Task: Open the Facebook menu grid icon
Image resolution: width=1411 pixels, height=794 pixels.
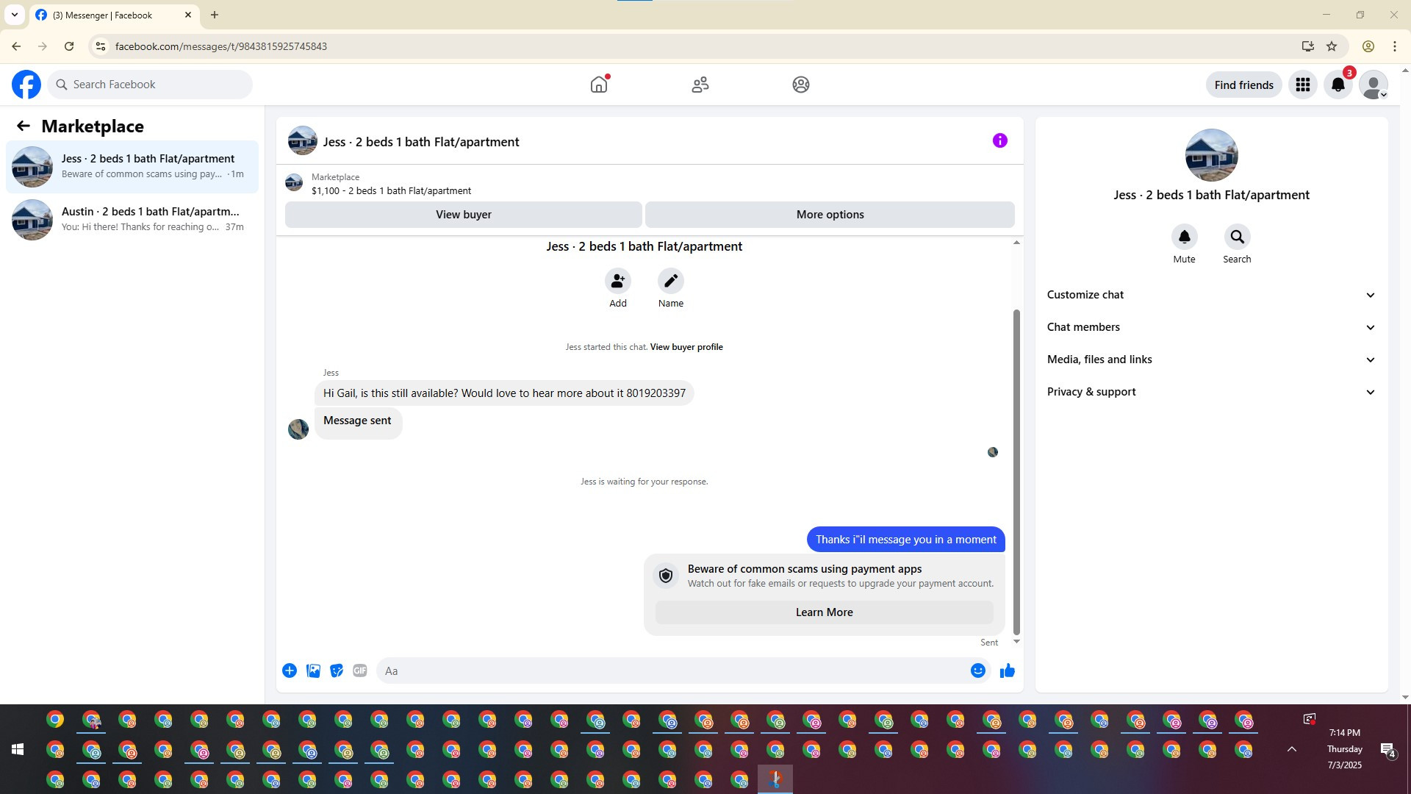Action: [1303, 85]
